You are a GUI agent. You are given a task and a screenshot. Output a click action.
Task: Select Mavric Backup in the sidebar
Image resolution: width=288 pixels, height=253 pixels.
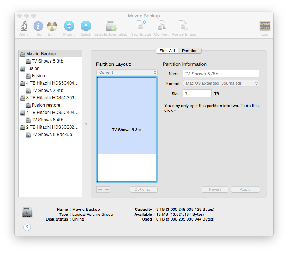pos(50,53)
